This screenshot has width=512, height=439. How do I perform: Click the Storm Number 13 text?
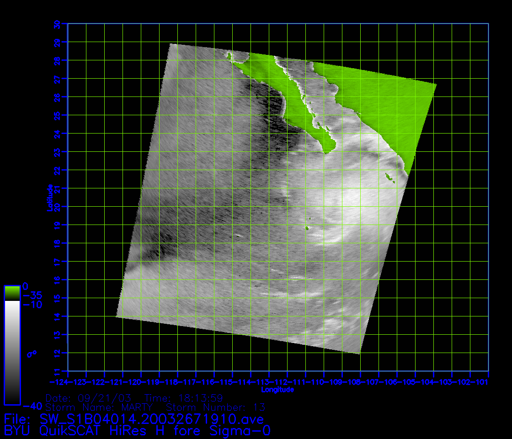215,407
